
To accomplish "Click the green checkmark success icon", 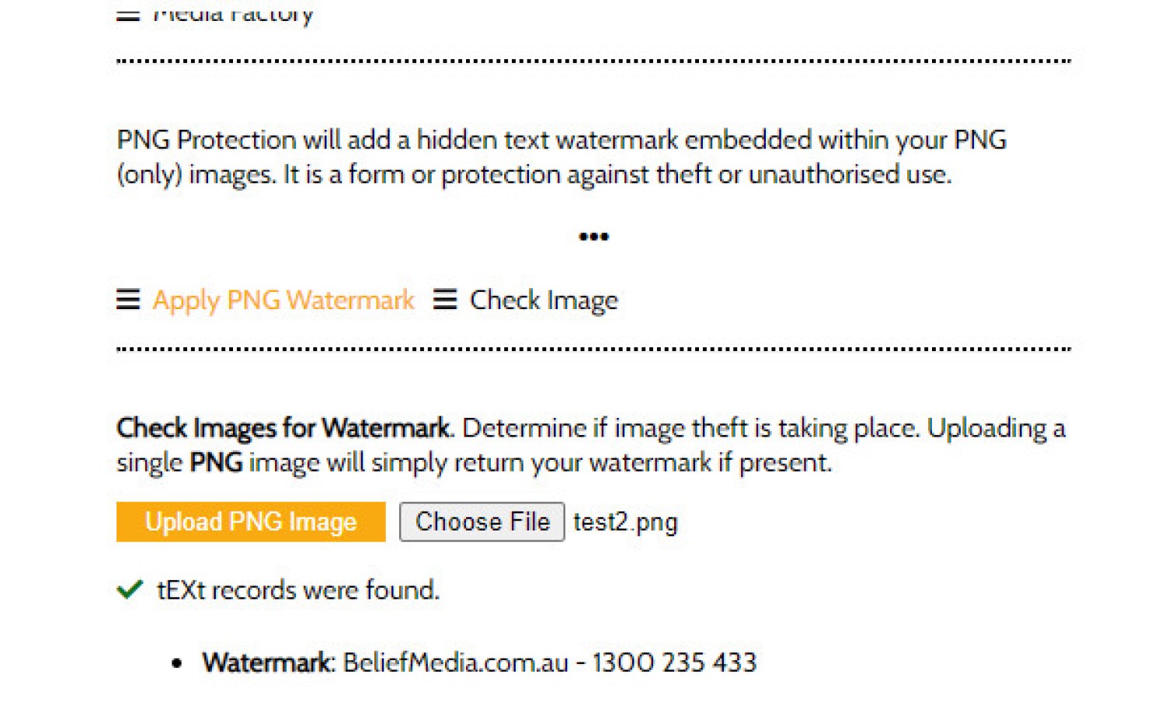I will click(130, 589).
